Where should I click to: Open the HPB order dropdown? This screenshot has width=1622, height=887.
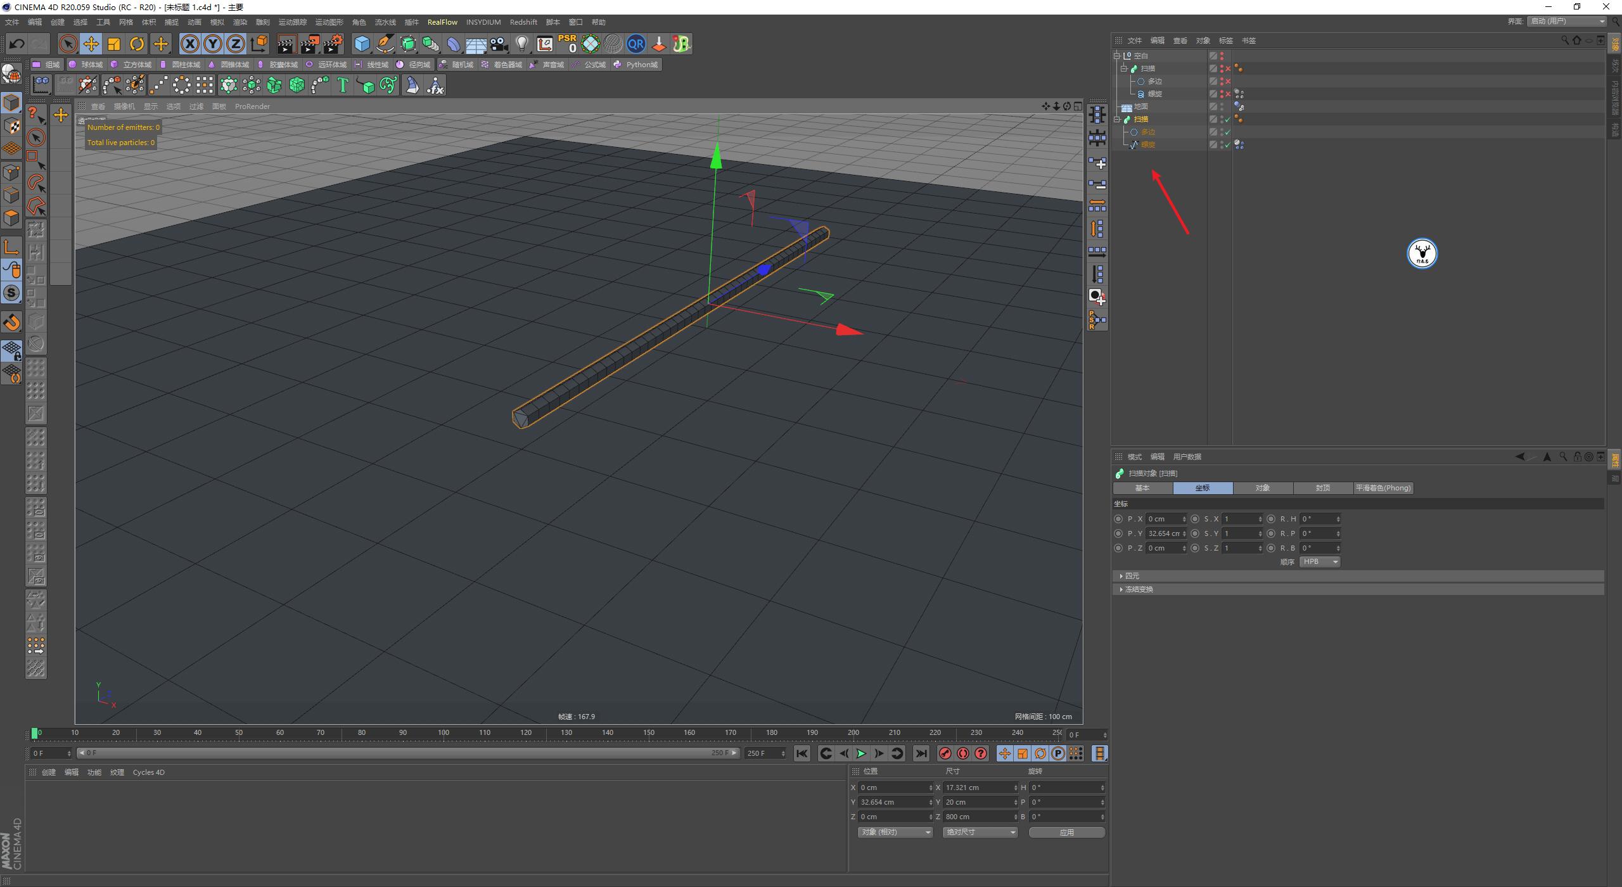coord(1319,561)
